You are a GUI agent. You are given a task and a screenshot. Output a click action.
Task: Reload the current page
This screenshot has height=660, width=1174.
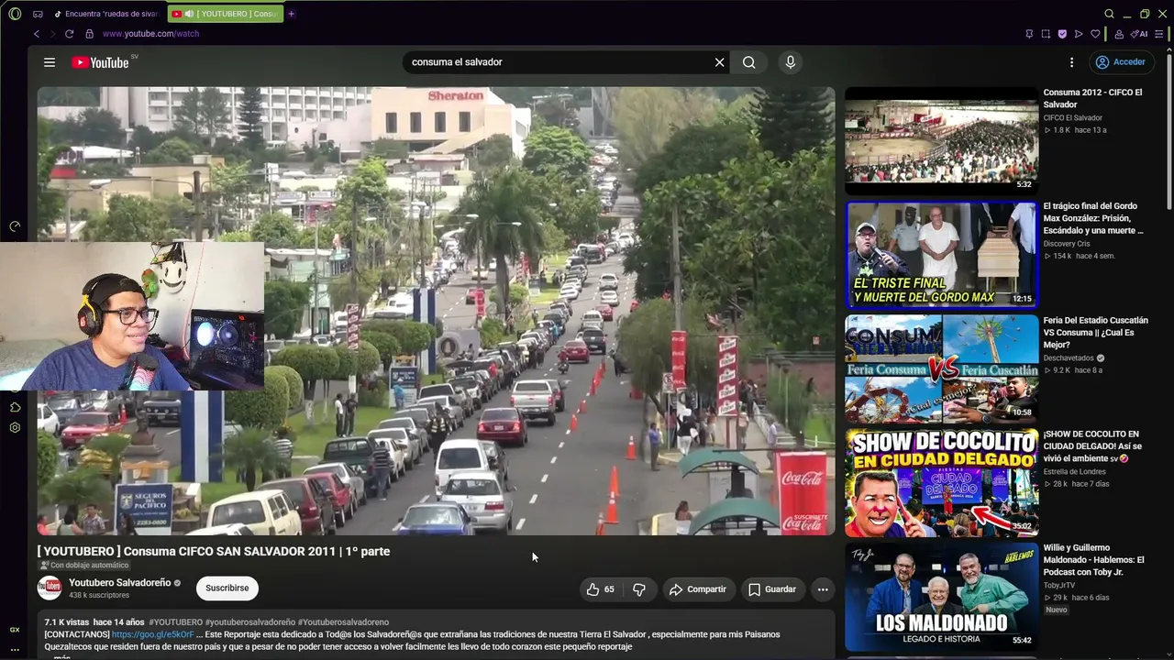[69, 34]
